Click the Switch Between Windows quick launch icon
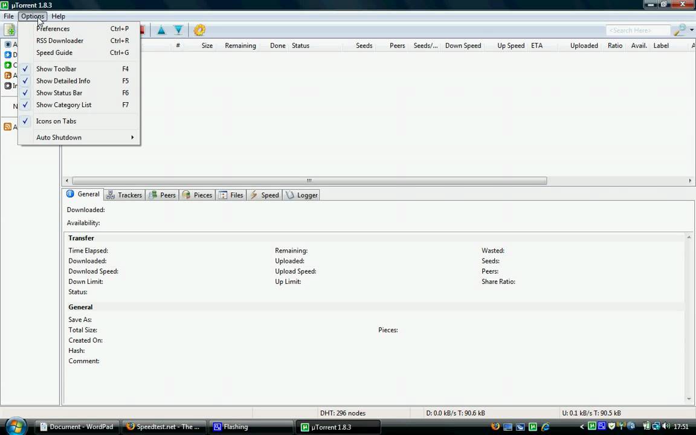This screenshot has height=435, width=696. pos(520,427)
